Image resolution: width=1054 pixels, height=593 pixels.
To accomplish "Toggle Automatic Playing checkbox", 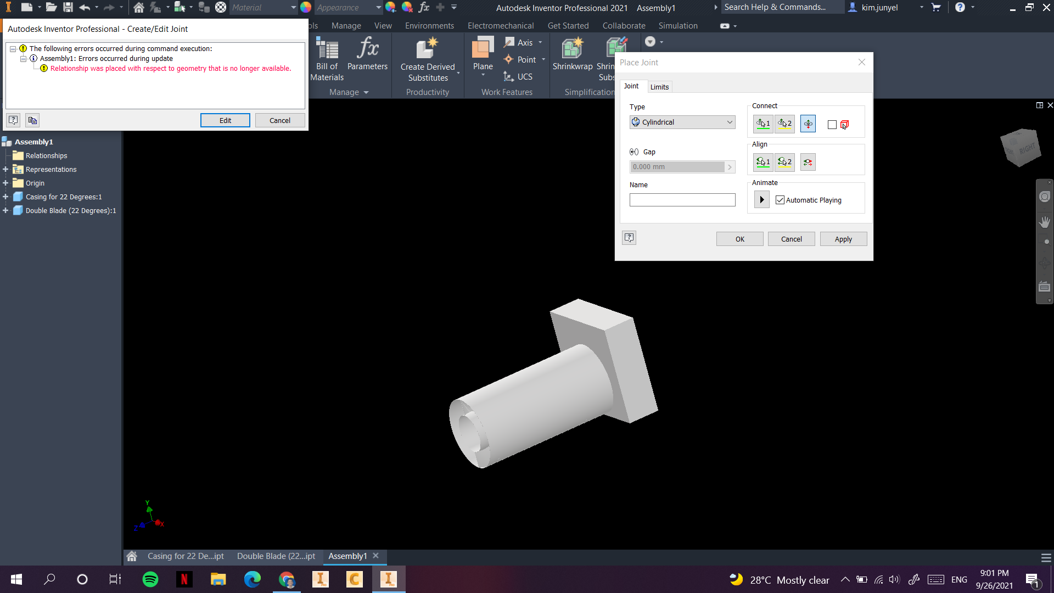I will coord(780,200).
